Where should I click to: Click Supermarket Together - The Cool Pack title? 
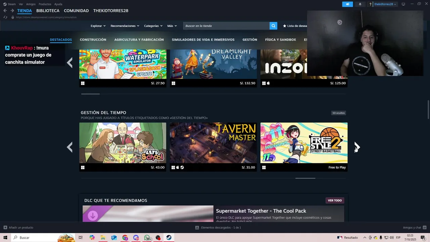(261, 211)
